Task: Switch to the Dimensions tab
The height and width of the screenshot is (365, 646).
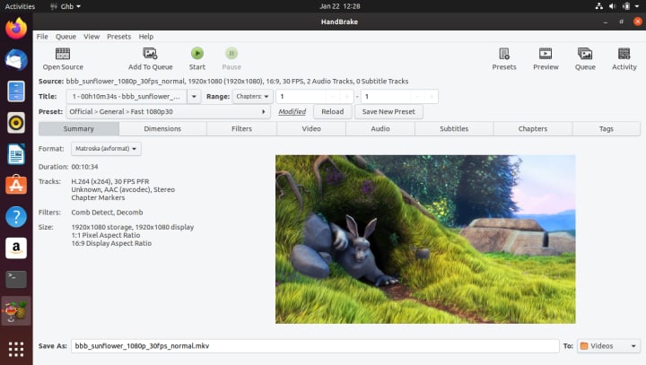Action: [162, 128]
